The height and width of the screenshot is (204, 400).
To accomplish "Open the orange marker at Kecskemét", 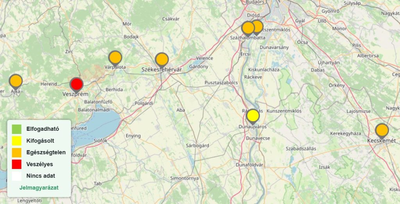I will [x=382, y=130].
